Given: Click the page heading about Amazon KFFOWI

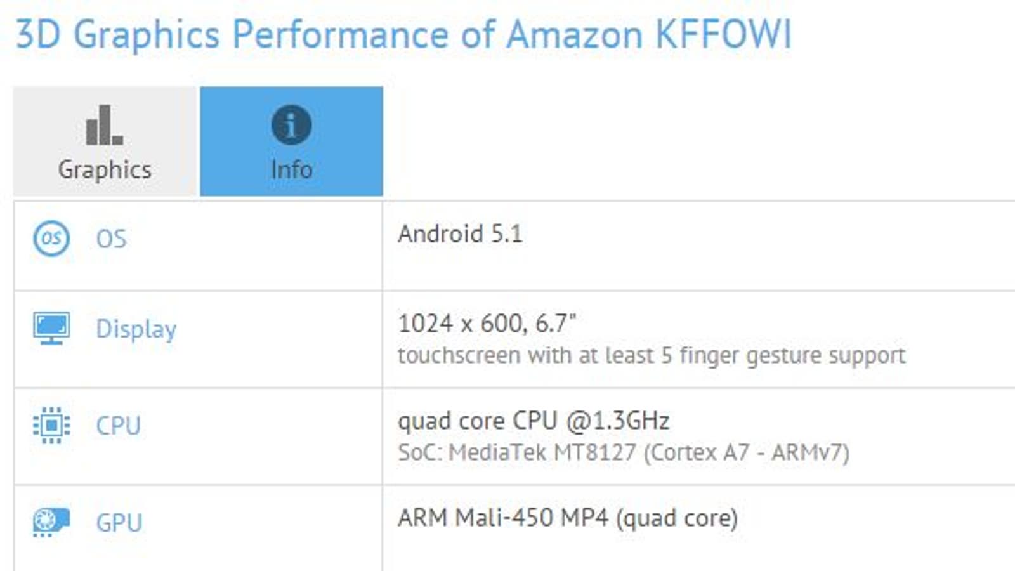Looking at the screenshot, I should [649, 34].
